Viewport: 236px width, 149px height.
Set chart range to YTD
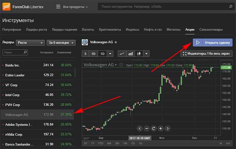(x=101, y=143)
